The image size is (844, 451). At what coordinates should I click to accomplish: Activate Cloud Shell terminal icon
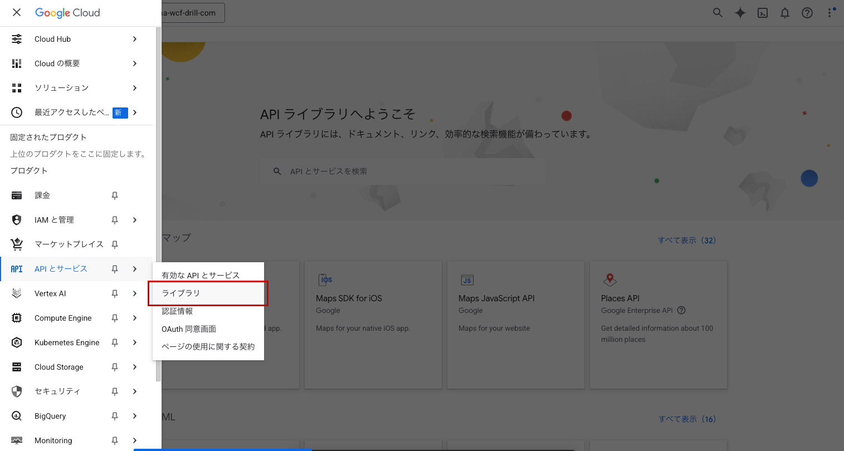coord(763,13)
